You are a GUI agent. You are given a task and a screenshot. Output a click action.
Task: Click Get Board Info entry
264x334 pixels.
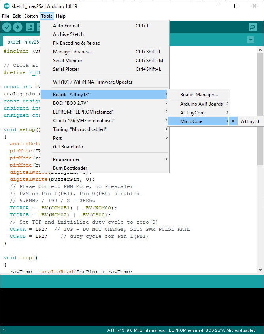click(x=68, y=147)
